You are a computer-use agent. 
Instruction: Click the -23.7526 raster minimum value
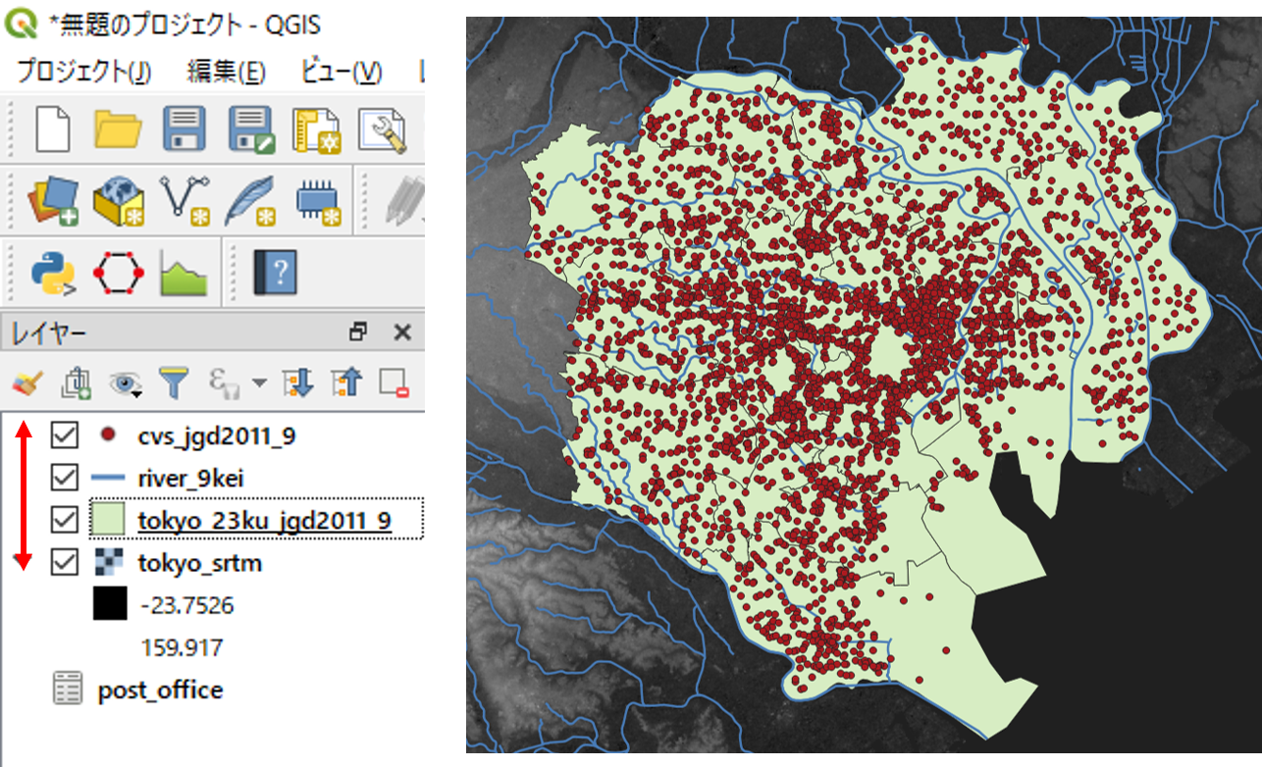pos(187,605)
